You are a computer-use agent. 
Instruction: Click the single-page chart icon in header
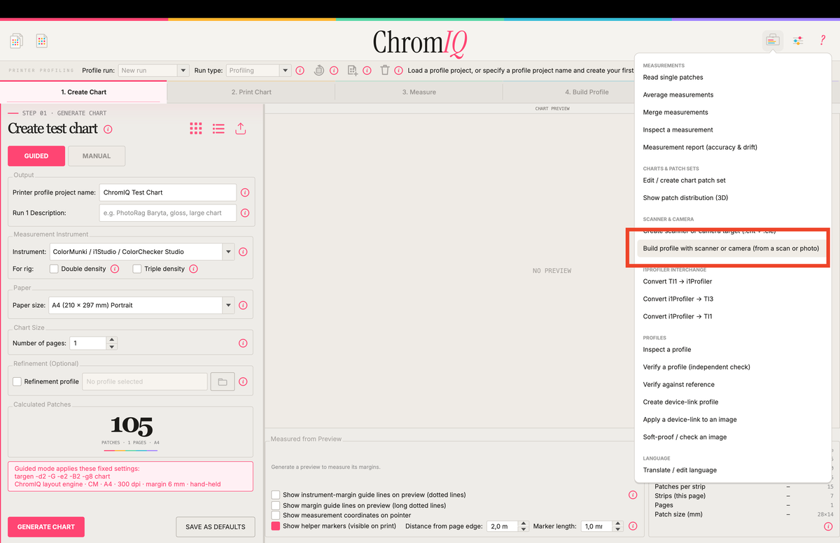[x=41, y=41]
